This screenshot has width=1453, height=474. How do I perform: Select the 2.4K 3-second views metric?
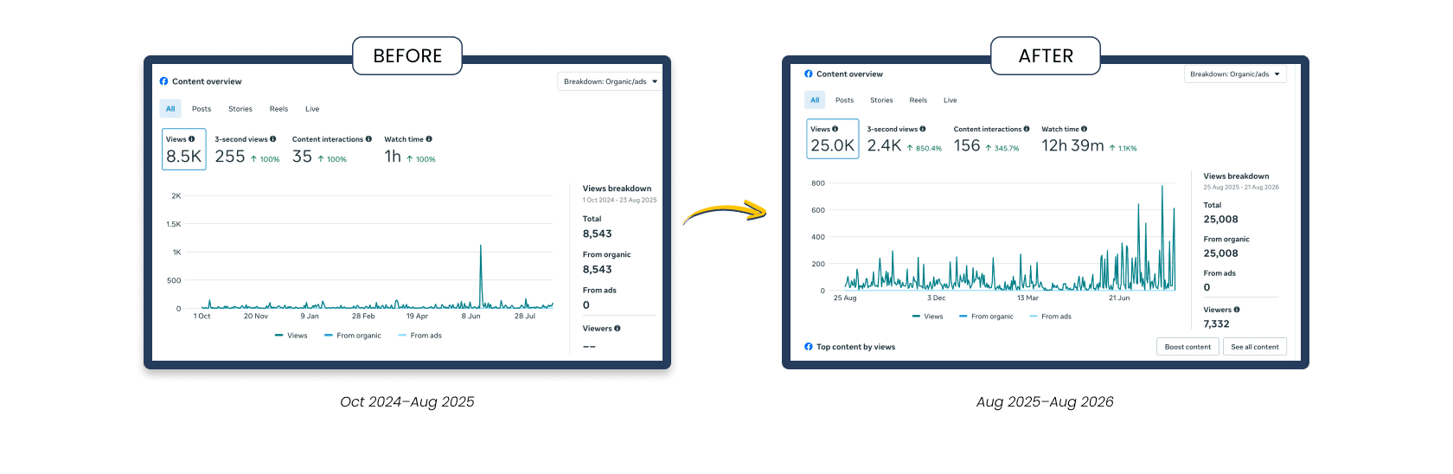905,139
